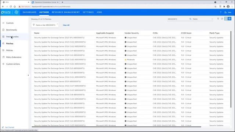The width and height of the screenshot is (235, 132).
Task: Select Exchange Server 2016 CU10 patch row
Action: [130, 59]
